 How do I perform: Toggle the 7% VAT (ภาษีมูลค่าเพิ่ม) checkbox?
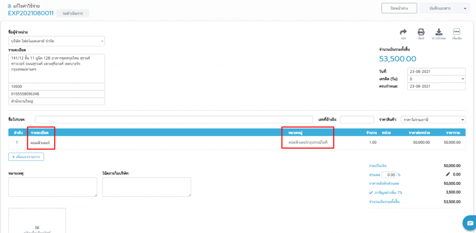tap(370, 193)
